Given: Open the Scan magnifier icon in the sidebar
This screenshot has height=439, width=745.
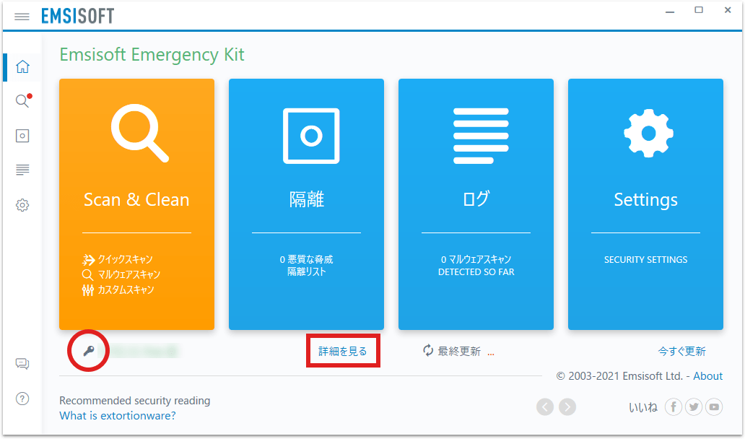Looking at the screenshot, I should click(x=22, y=101).
